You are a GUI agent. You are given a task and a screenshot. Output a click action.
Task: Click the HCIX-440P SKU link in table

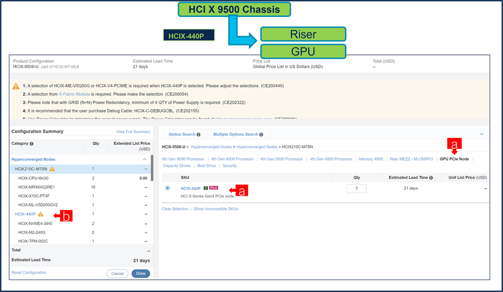(191, 189)
